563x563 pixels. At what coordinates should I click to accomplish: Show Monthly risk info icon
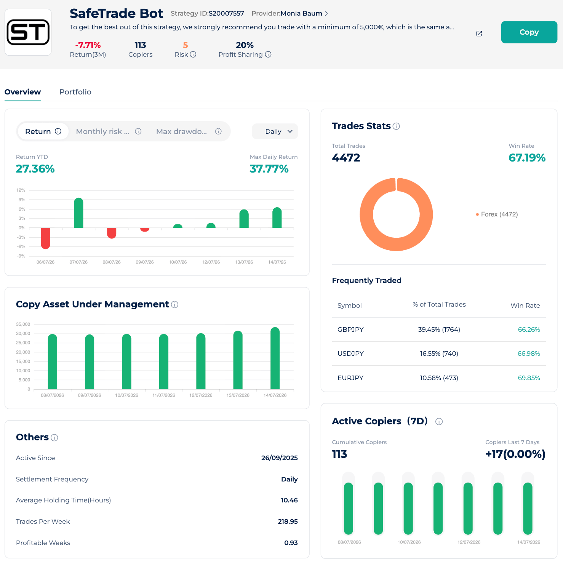tap(138, 131)
